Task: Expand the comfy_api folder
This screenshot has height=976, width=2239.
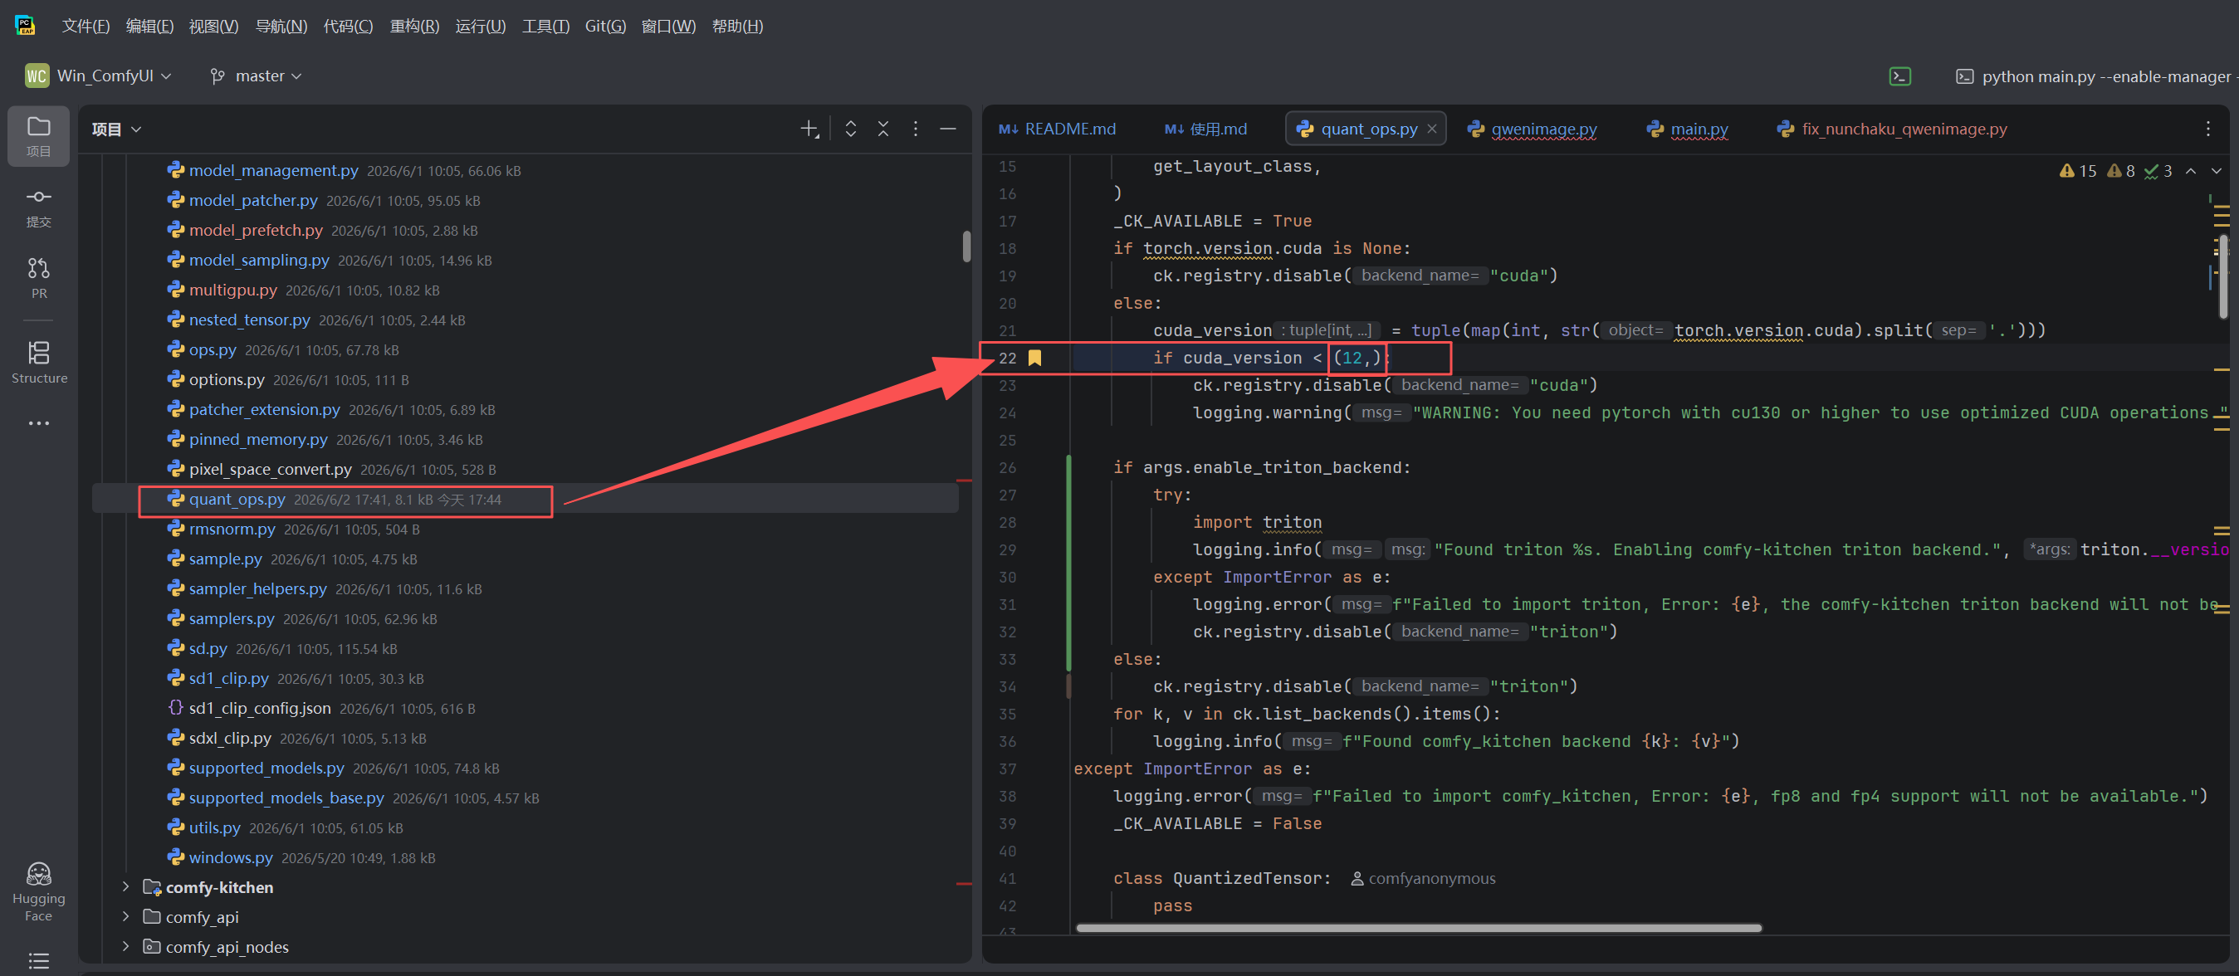Action: (125, 917)
